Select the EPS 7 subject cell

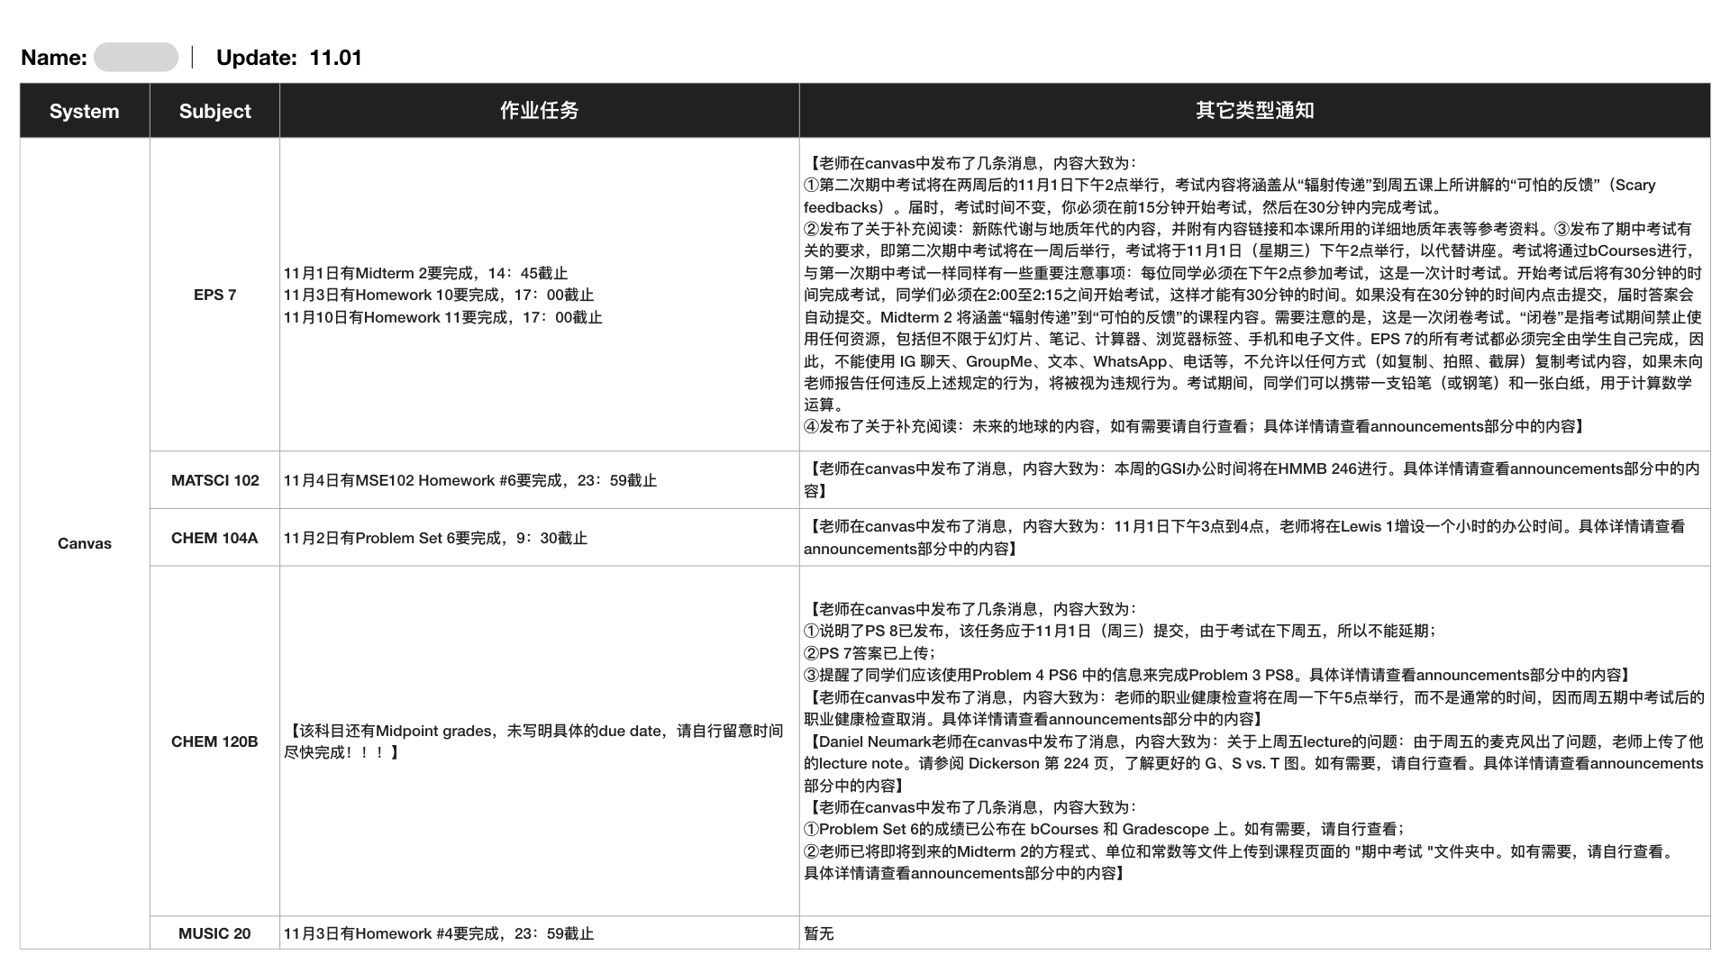(x=214, y=295)
